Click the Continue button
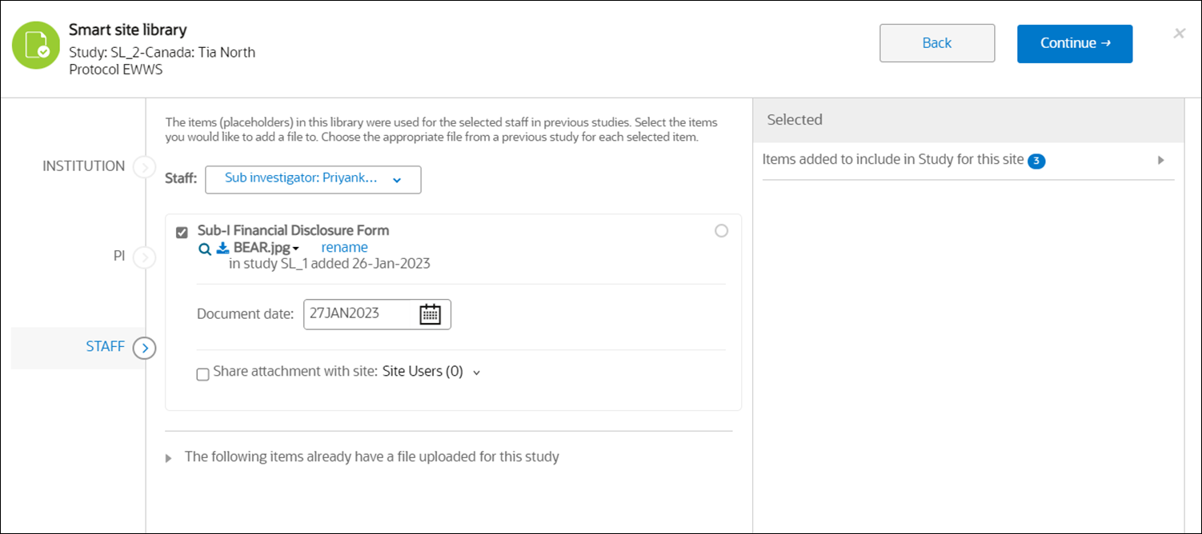This screenshot has height=534, width=1202. [x=1074, y=43]
